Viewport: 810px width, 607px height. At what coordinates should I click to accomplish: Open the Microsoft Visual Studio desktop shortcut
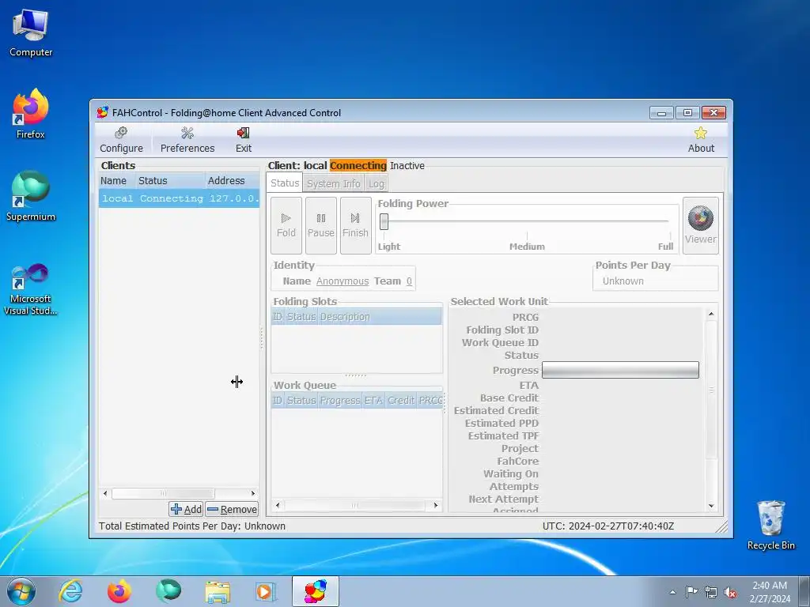(x=31, y=289)
